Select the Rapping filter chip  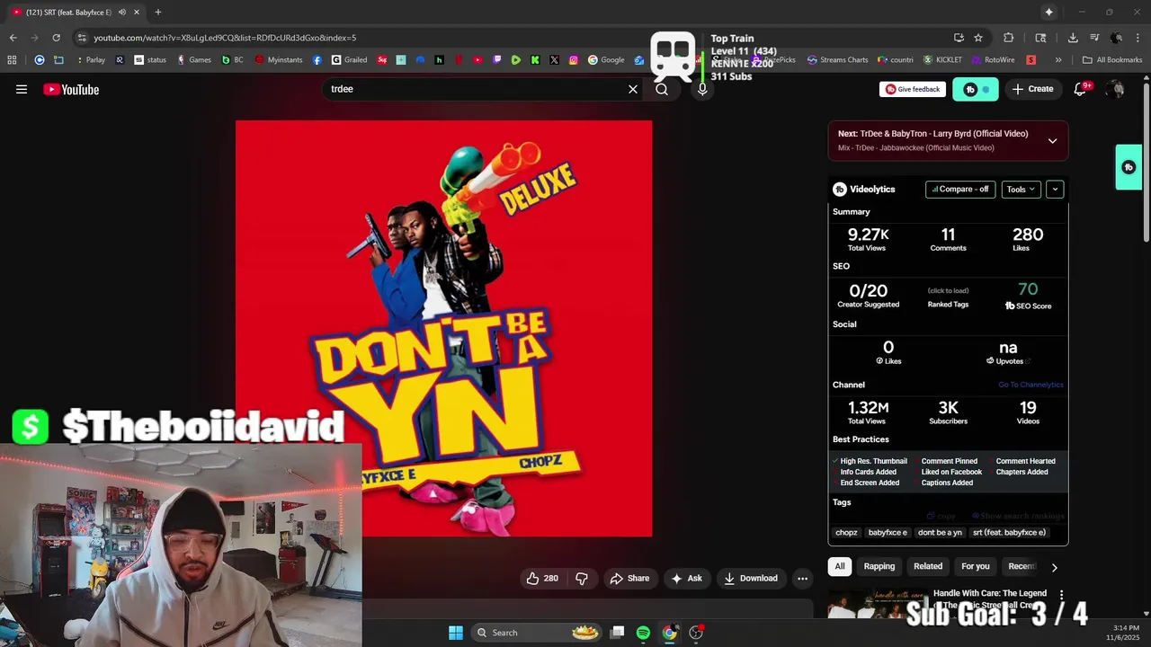click(x=879, y=566)
